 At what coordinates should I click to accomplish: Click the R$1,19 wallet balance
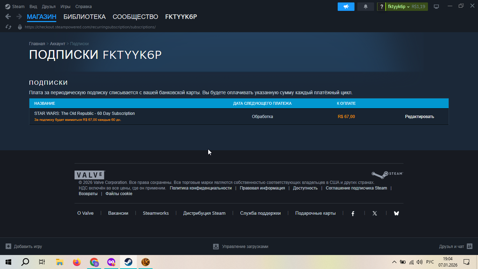tap(419, 7)
